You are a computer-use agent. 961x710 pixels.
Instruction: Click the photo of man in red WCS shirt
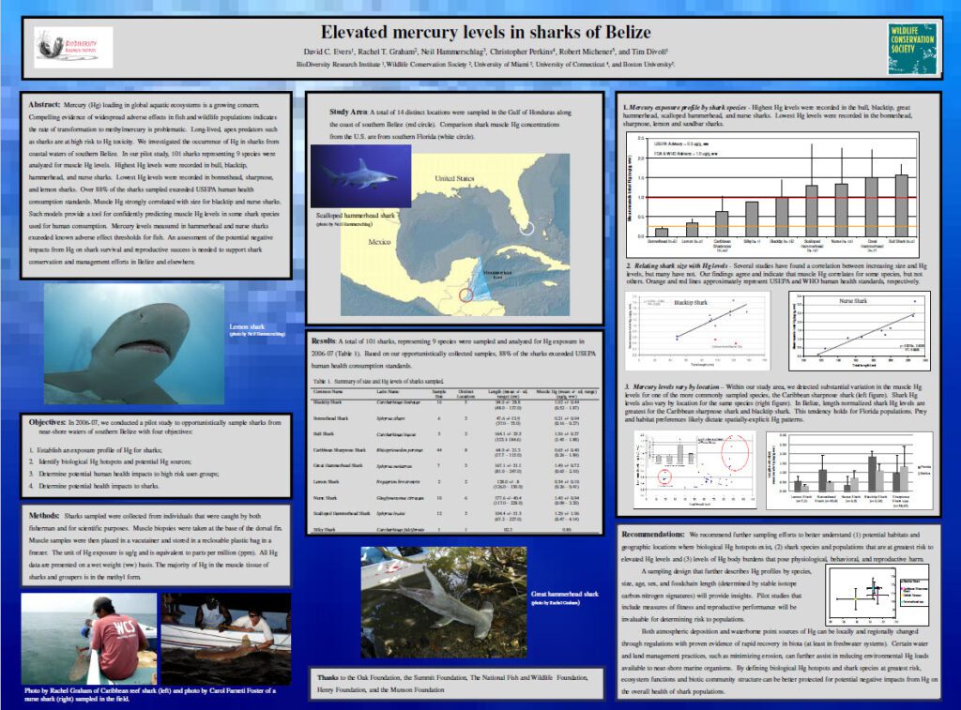tap(88, 638)
